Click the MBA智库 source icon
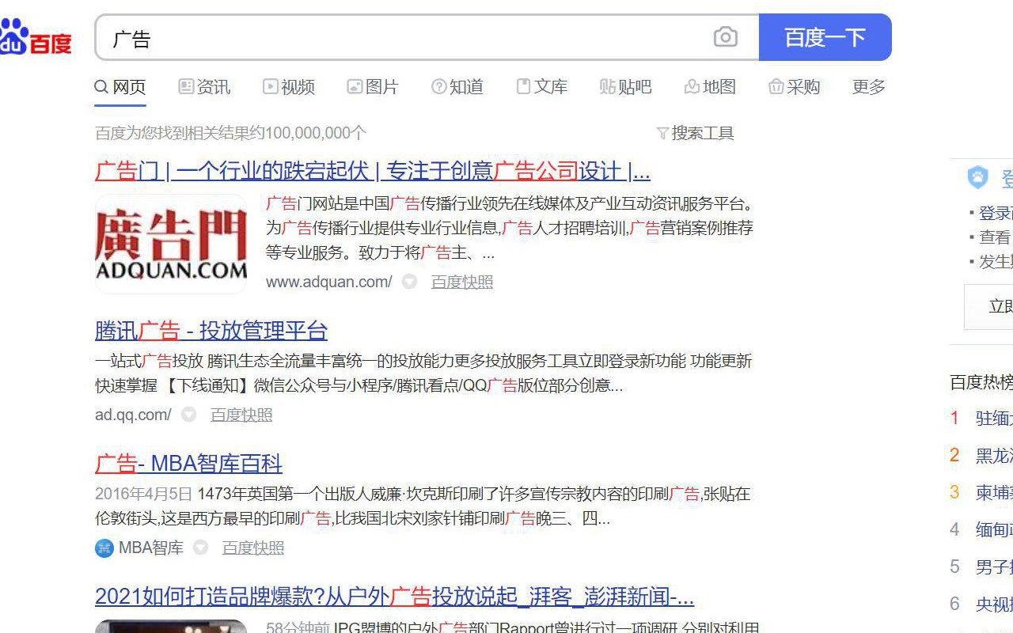The height and width of the screenshot is (633, 1013). [104, 548]
